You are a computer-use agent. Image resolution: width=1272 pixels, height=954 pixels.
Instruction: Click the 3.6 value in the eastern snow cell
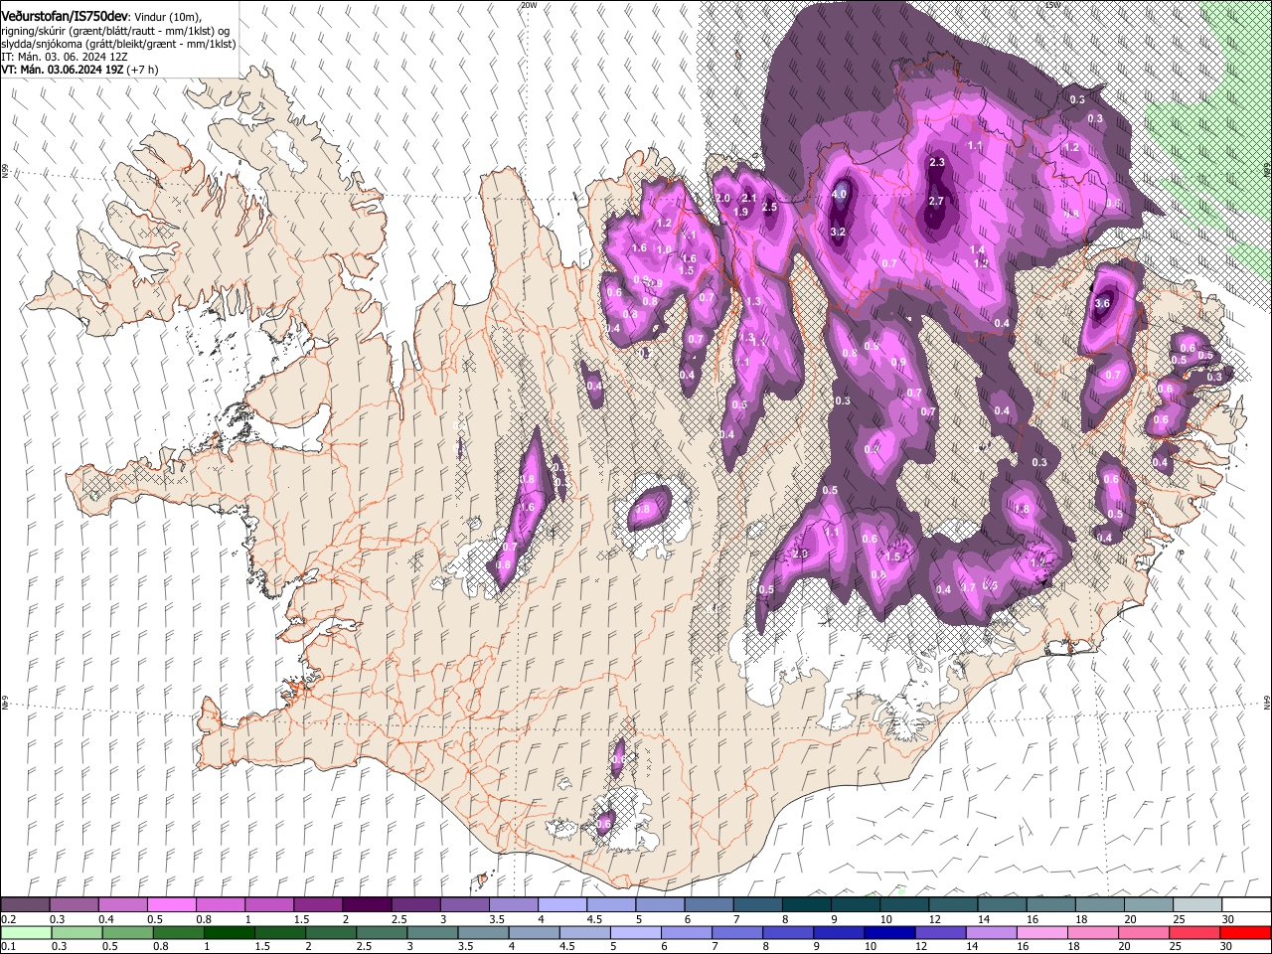pyautogui.click(x=1102, y=303)
